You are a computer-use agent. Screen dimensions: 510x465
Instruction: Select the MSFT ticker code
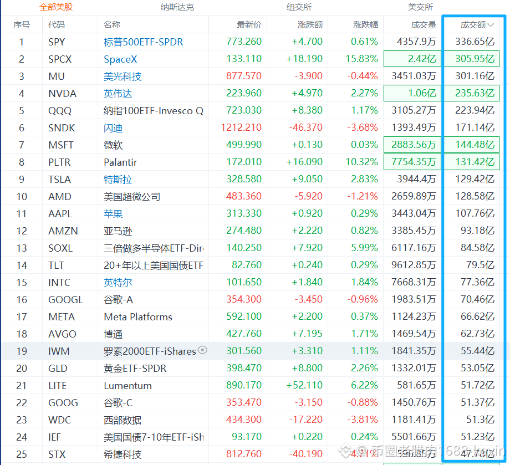pyautogui.click(x=61, y=145)
